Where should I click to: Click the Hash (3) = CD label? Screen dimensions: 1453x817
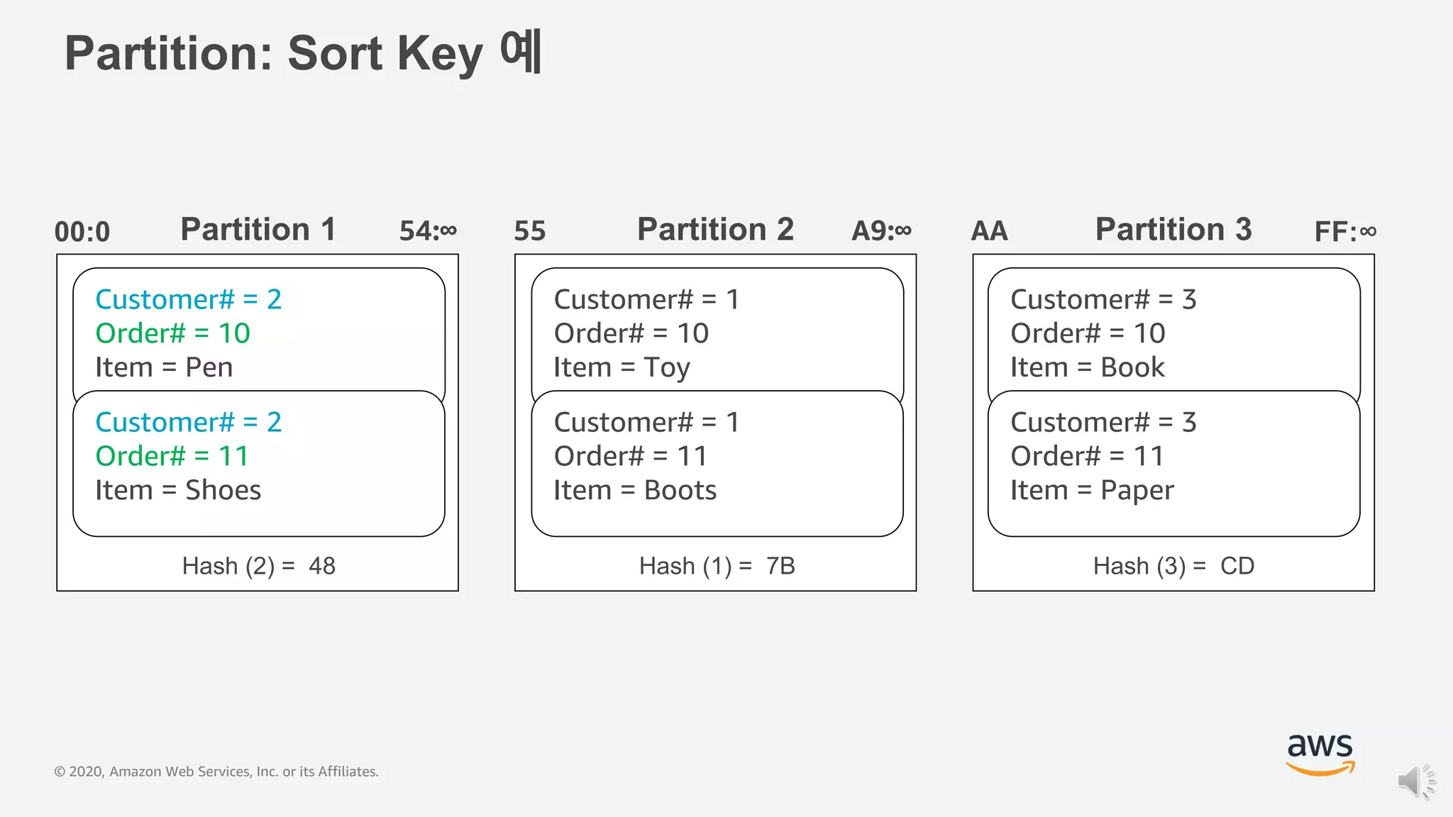pos(1173,566)
